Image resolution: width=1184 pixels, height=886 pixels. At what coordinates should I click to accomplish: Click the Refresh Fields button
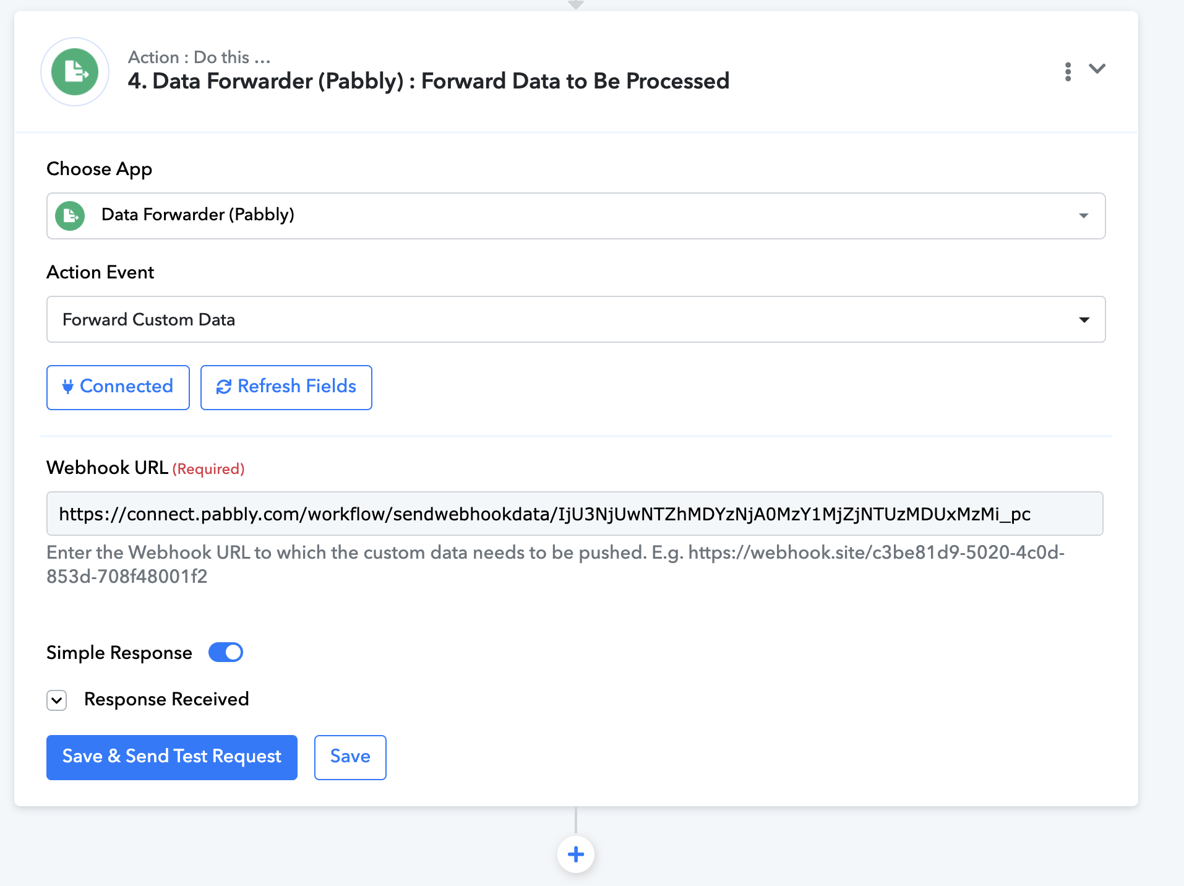pyautogui.click(x=286, y=387)
